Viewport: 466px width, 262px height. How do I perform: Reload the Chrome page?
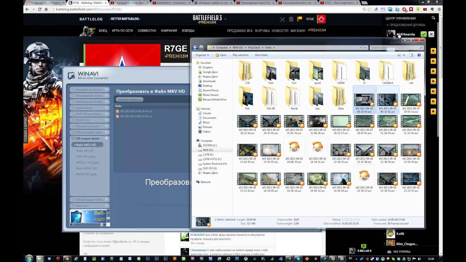pos(40,9)
